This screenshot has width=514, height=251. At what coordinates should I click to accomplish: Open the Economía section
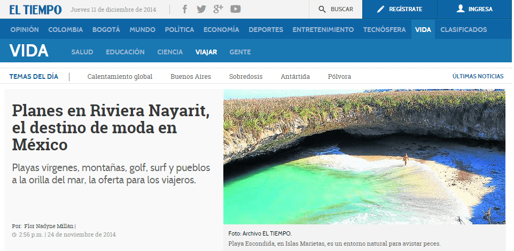point(221,29)
